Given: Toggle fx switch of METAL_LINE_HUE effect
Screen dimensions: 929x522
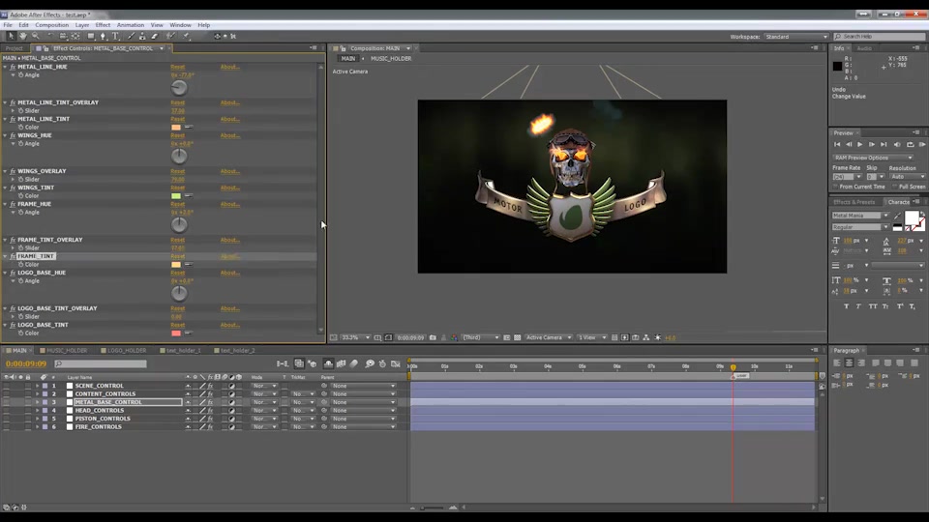Looking at the screenshot, I should click(x=13, y=67).
